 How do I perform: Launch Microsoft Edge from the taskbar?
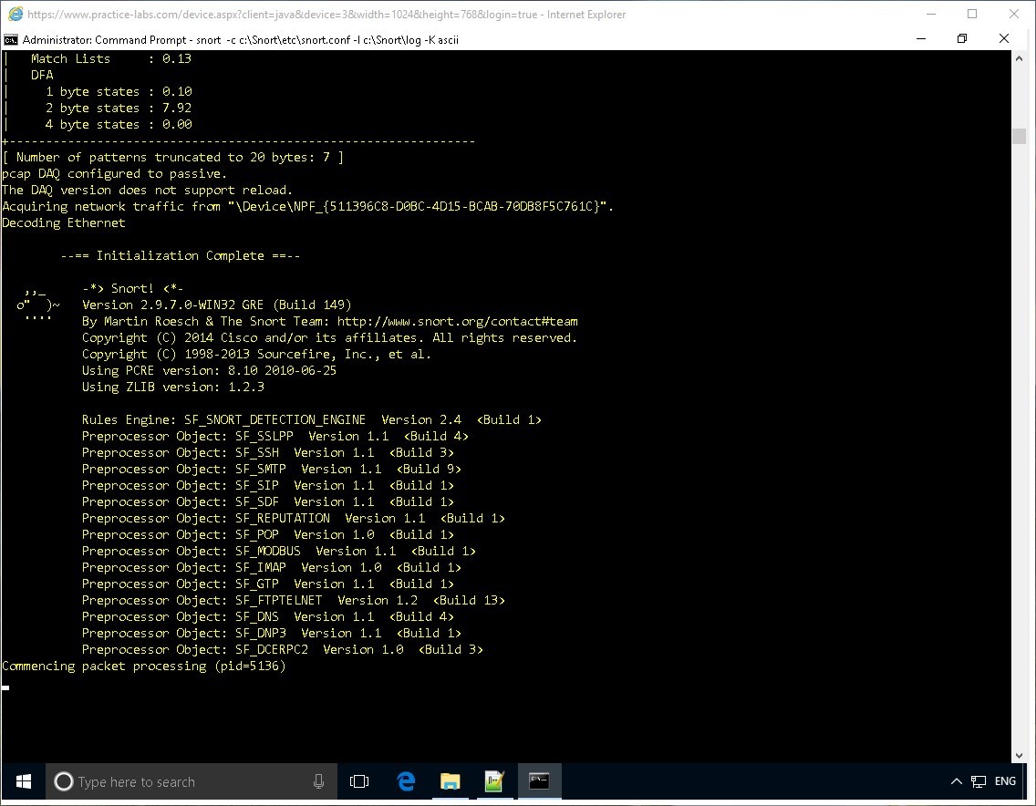pyautogui.click(x=406, y=781)
